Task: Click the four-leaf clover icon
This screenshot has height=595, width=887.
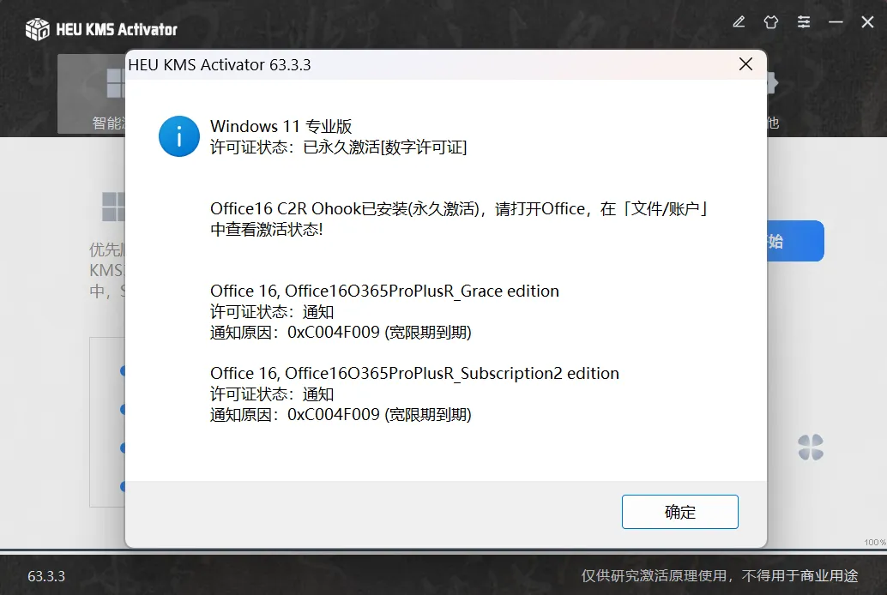Action: pyautogui.click(x=811, y=448)
